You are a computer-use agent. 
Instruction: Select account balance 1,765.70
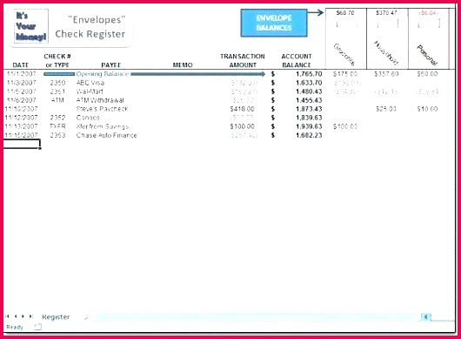(309, 74)
